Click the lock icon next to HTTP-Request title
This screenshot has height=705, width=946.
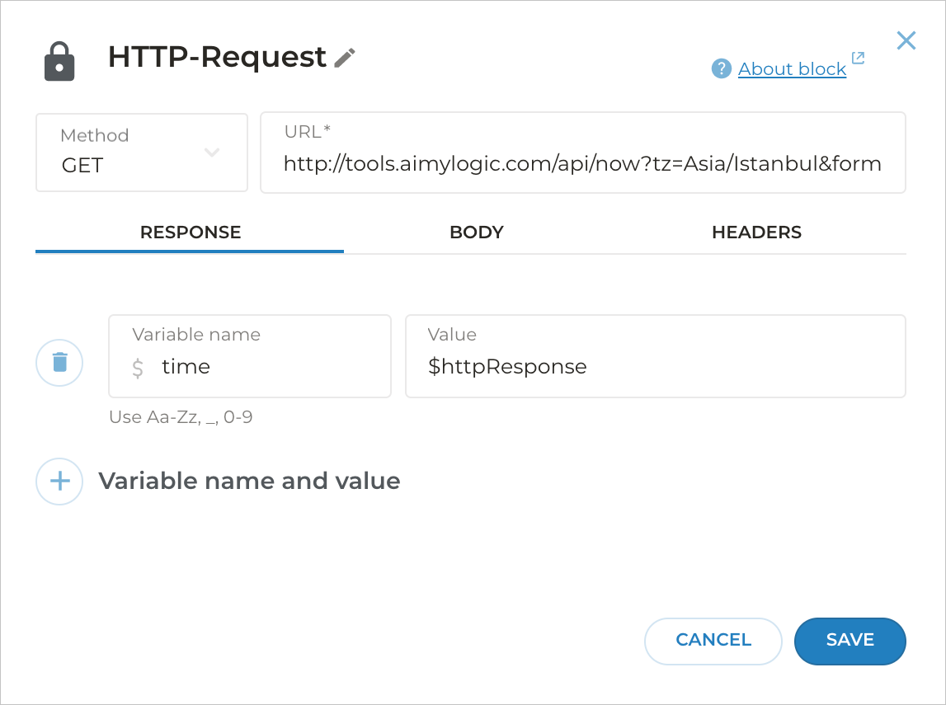[59, 59]
